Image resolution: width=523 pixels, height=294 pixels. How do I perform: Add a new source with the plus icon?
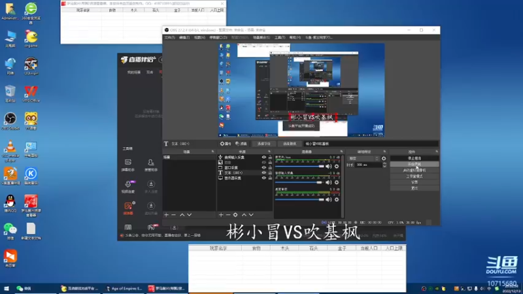tap(221, 215)
